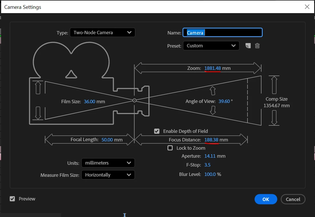Open the Units dropdown
Screen dimensions: 315x217
[108, 163]
